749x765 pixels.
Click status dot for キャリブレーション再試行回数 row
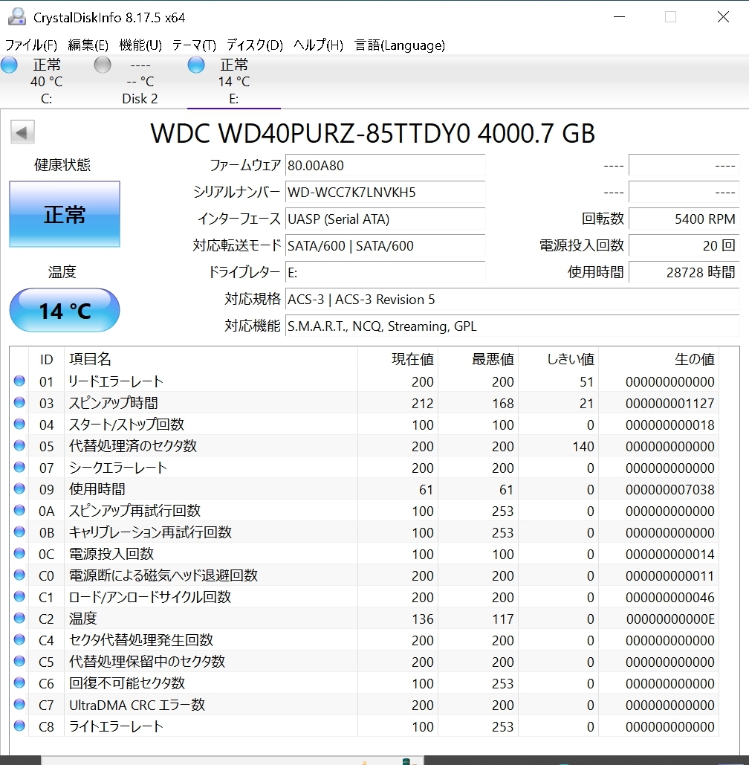[x=19, y=532]
